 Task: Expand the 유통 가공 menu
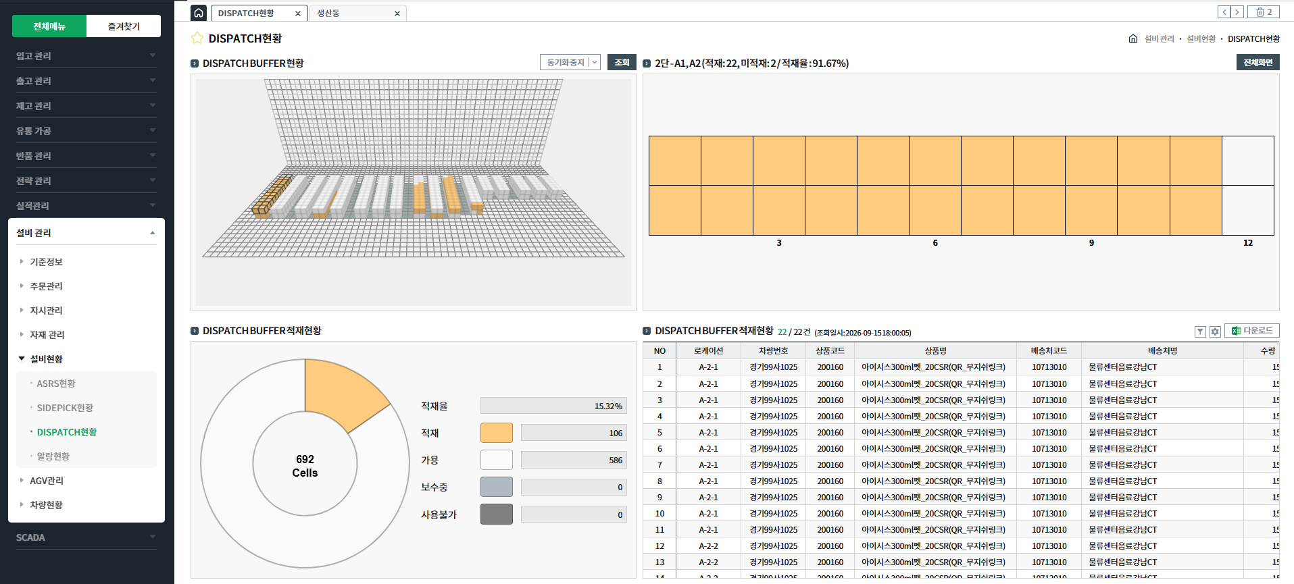point(86,131)
